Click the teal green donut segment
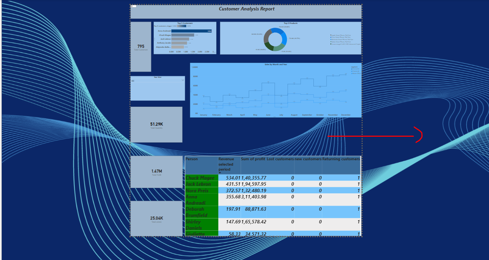489x260 pixels. pos(279,48)
